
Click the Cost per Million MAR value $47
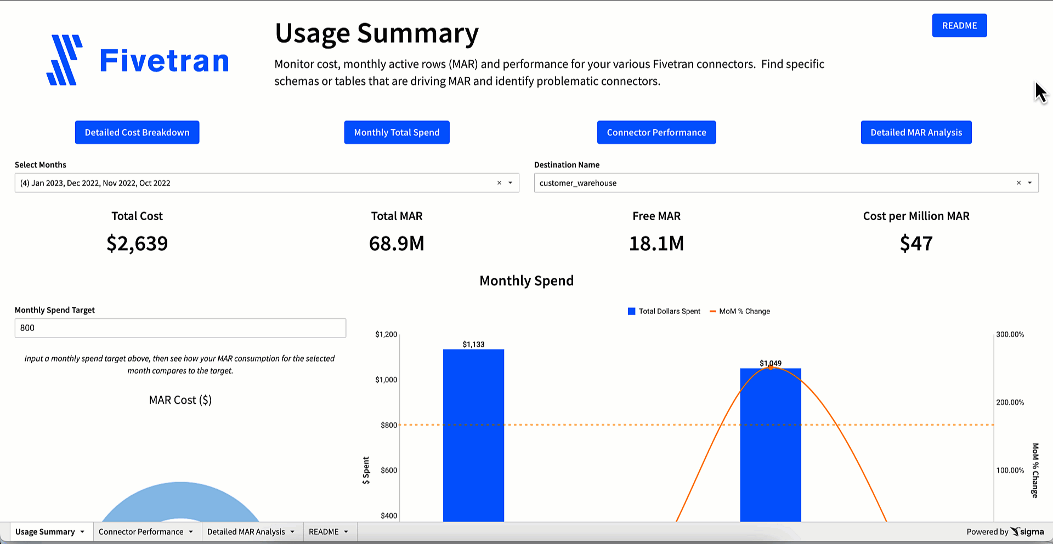click(916, 243)
